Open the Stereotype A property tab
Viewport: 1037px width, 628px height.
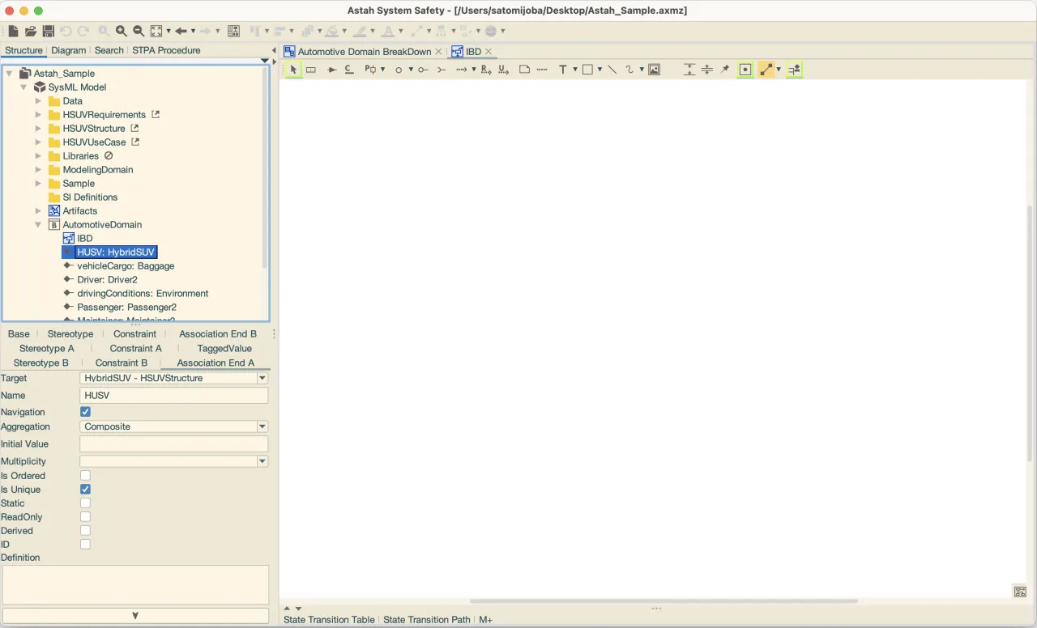coord(47,349)
